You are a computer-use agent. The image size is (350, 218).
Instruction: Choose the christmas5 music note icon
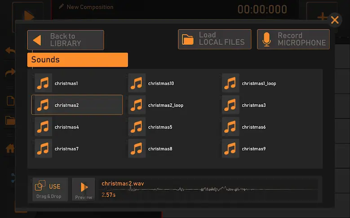[137, 127]
